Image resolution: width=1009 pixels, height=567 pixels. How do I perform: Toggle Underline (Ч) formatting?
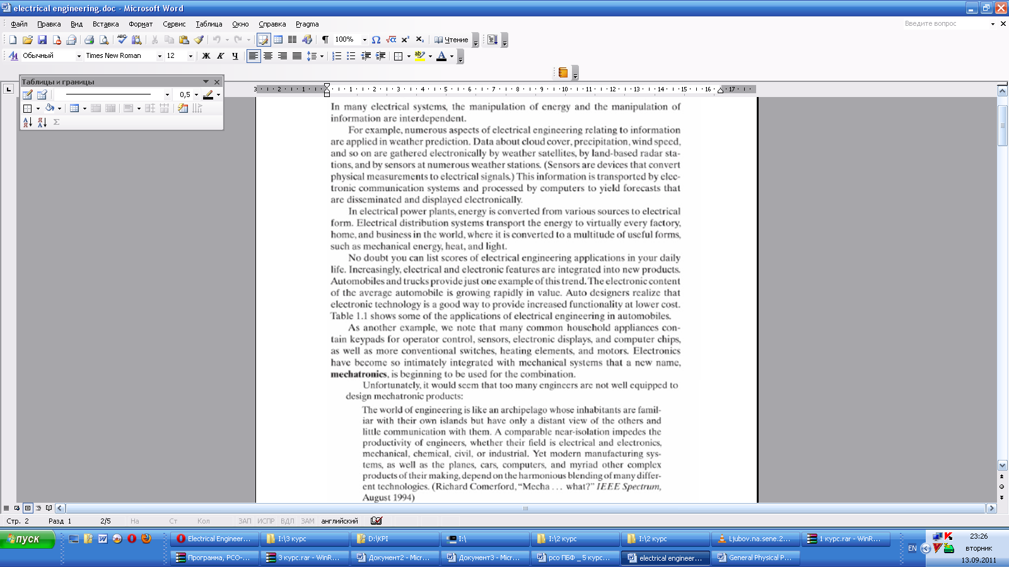[x=235, y=56]
